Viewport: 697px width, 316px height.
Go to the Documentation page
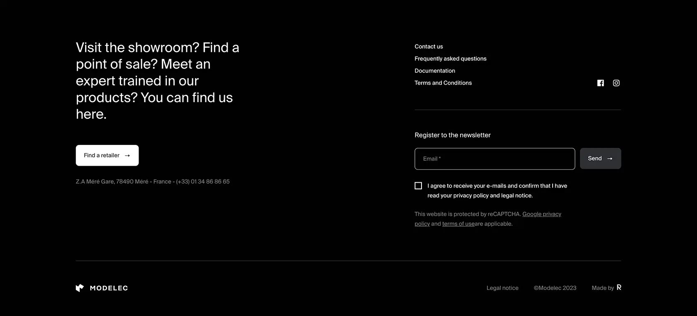pyautogui.click(x=434, y=71)
